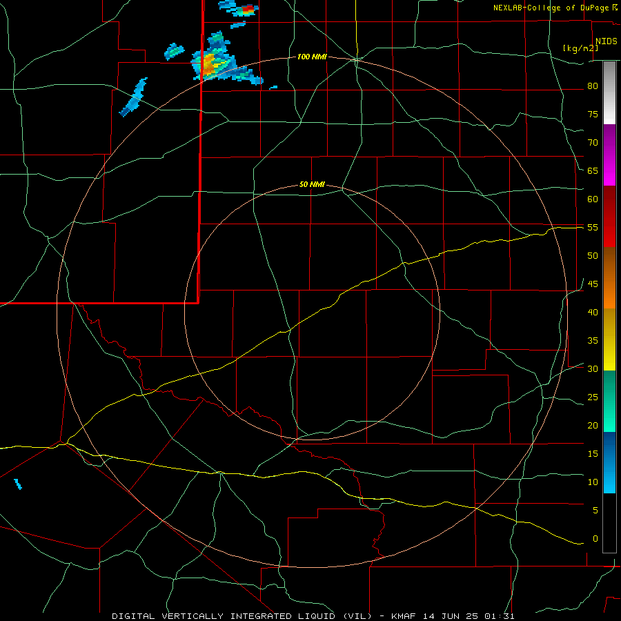Click the small blue echo near lower-left edge
The width and height of the screenshot is (621, 621).
click(x=18, y=484)
